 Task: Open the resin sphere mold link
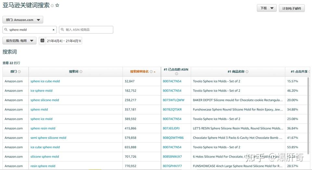tap(43, 166)
